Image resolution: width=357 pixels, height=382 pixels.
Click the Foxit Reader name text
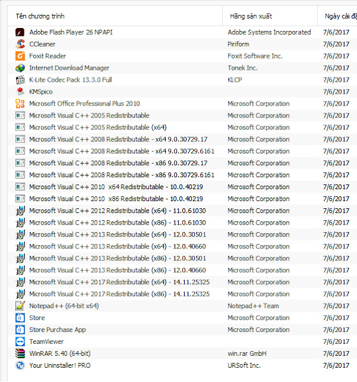pyautogui.click(x=48, y=56)
